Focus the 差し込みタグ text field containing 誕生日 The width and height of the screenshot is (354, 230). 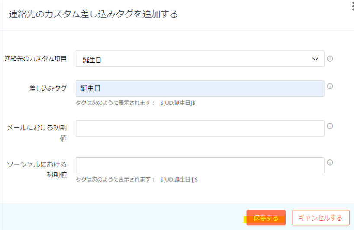(x=200, y=88)
